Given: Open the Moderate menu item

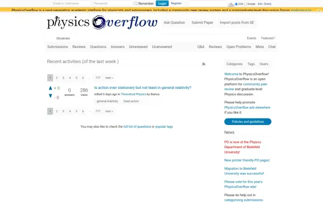Looking at the screenshot, I should coord(63,38).
